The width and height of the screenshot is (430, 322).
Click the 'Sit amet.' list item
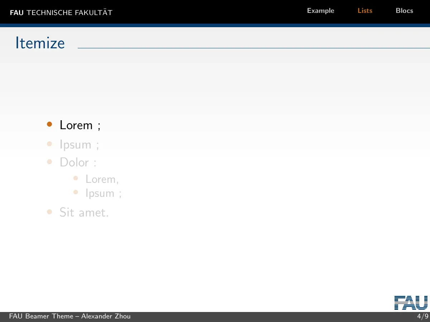click(84, 213)
